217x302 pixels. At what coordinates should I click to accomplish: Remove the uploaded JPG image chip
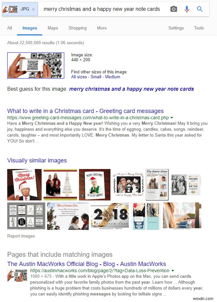click(x=33, y=9)
